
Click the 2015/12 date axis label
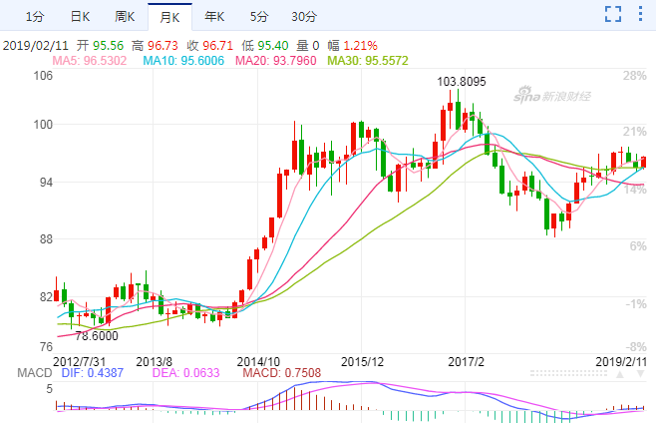(362, 362)
